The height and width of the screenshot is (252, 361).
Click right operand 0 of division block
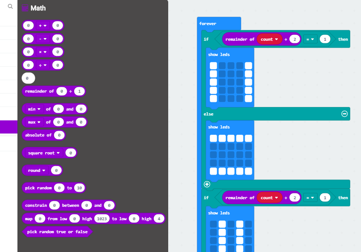pyautogui.click(x=58, y=65)
